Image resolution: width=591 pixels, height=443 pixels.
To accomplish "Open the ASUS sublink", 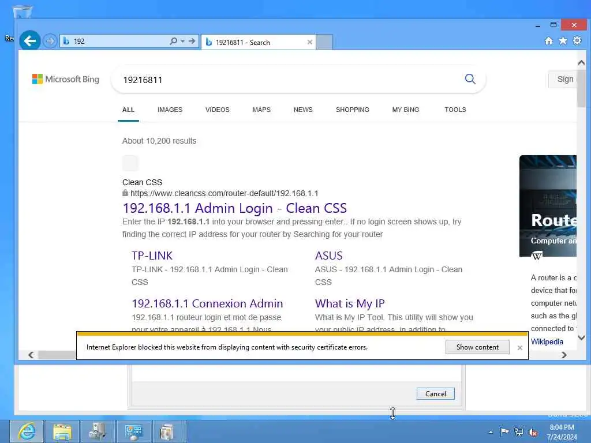I will (328, 256).
